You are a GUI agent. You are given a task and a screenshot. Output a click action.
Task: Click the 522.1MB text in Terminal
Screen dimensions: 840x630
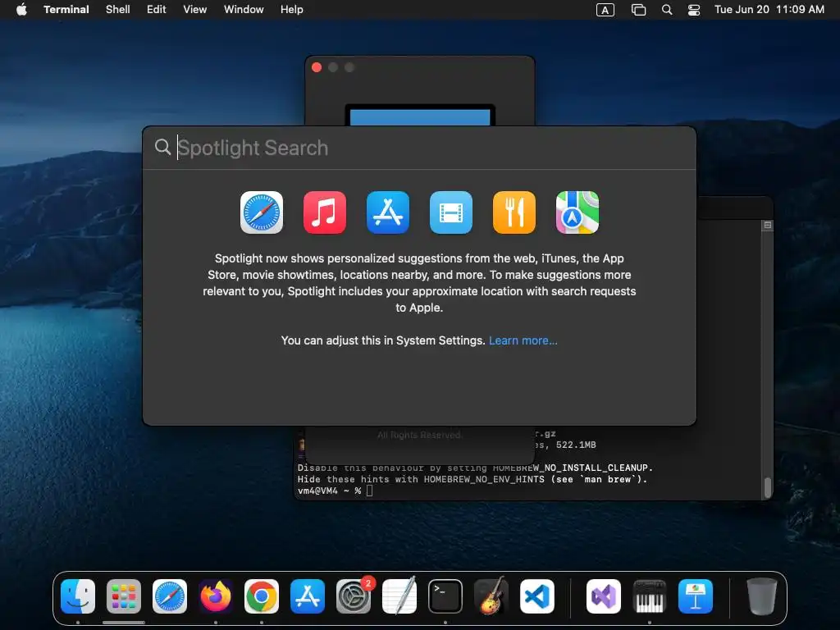(x=576, y=445)
